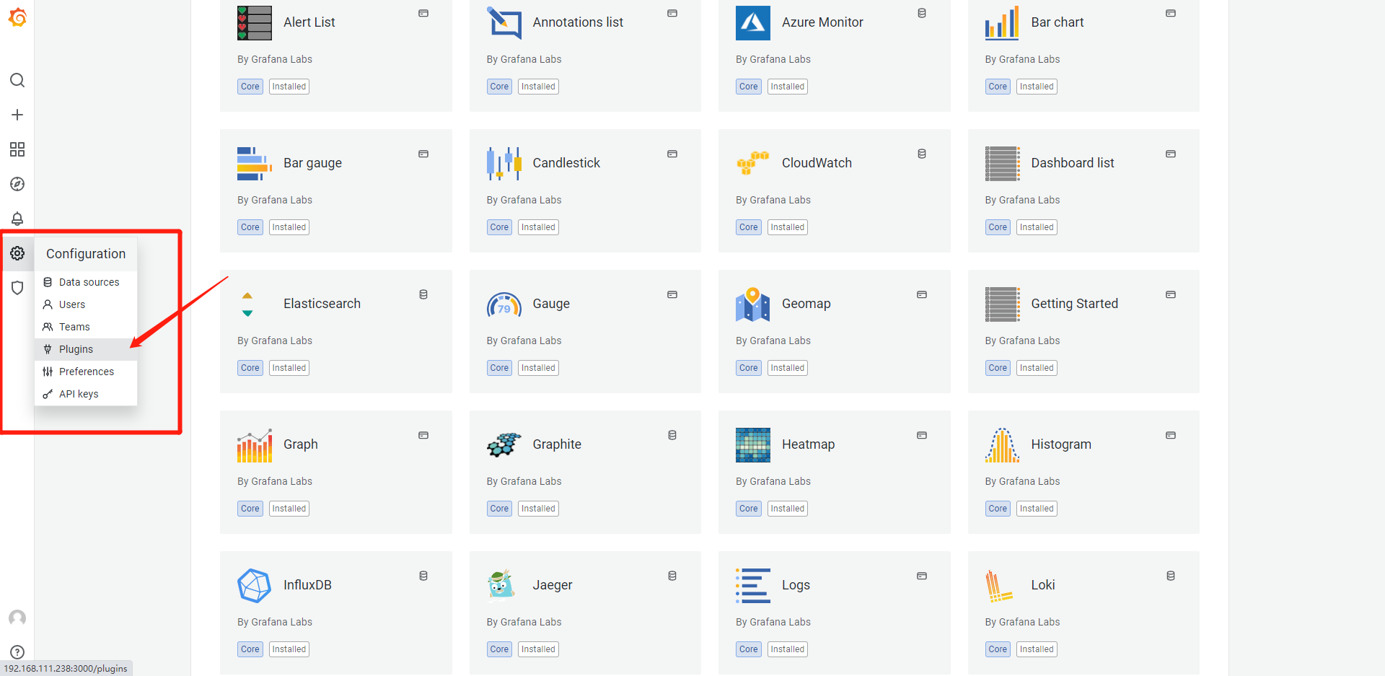Click the data source type icon on CloudWatch card

(922, 154)
